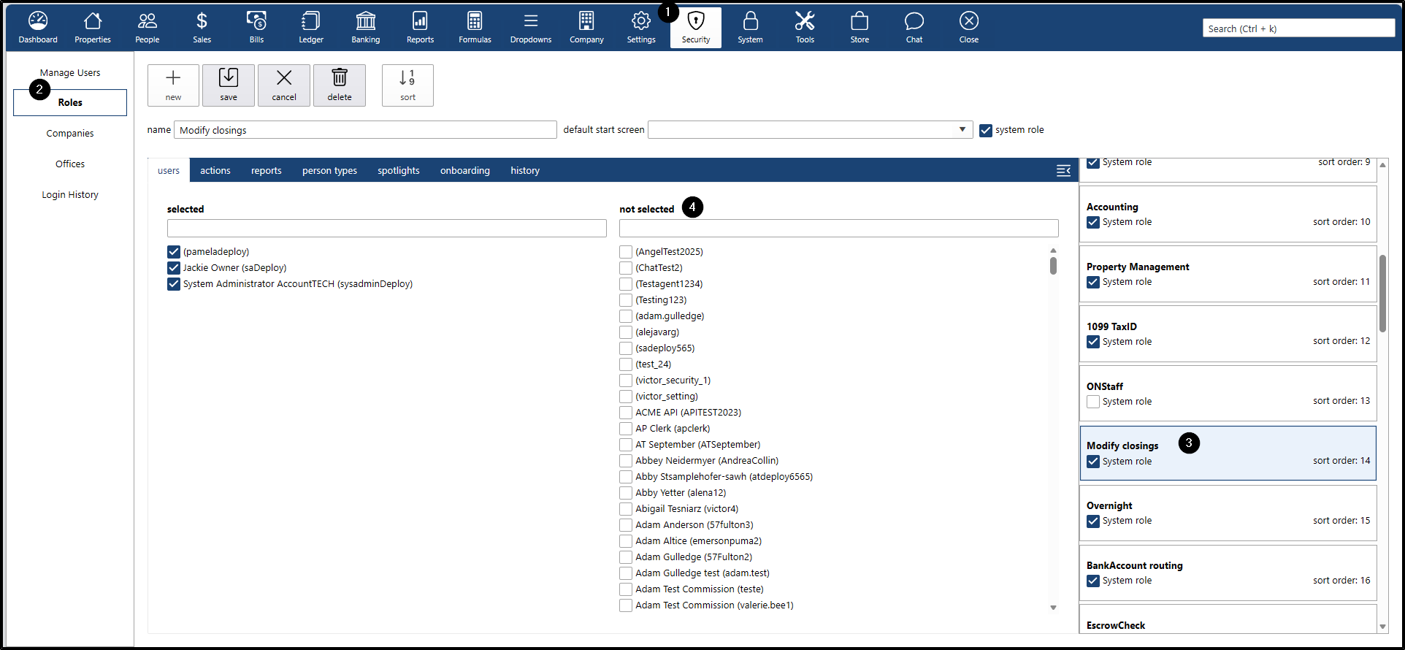
Task: Open the default start screen dropdown
Action: point(962,130)
